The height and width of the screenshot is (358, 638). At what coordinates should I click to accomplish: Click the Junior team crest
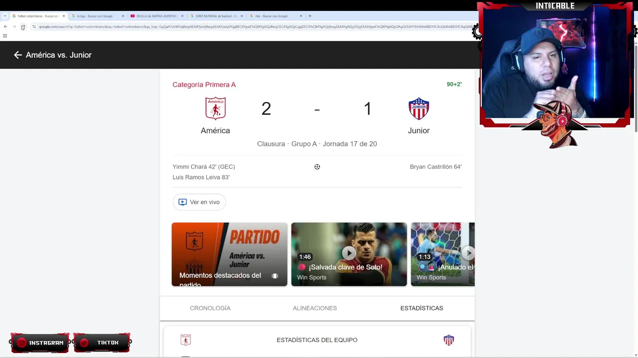(x=419, y=108)
